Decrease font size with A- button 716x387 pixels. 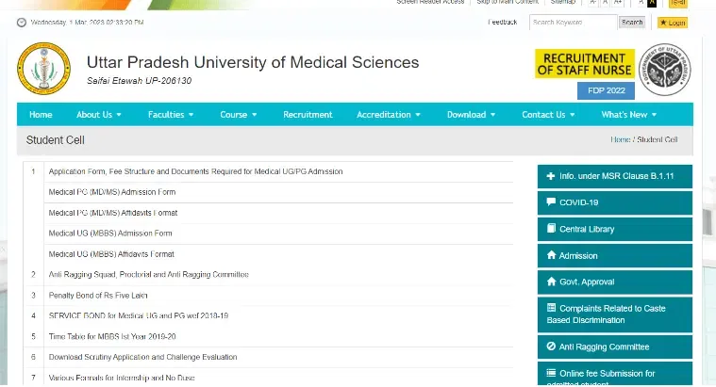coord(593,3)
